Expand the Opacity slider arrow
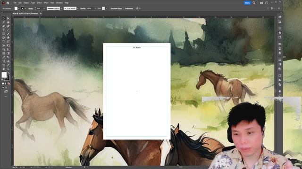Screen dimensions: 302x169 click(95, 8)
